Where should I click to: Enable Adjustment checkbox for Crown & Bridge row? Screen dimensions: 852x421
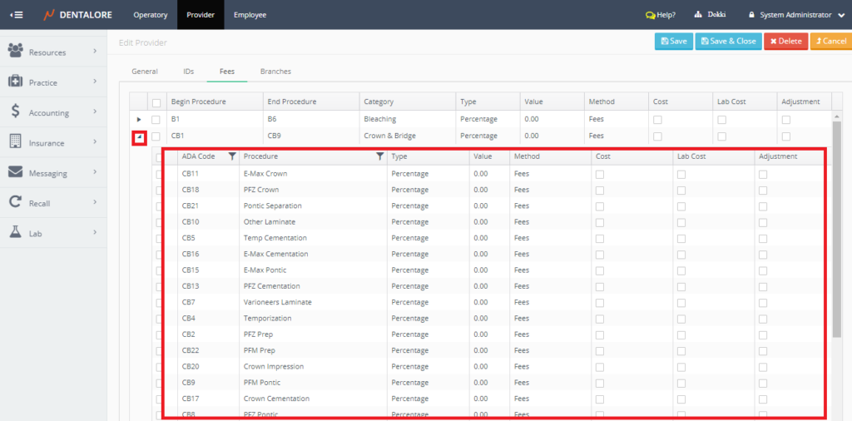pos(786,136)
